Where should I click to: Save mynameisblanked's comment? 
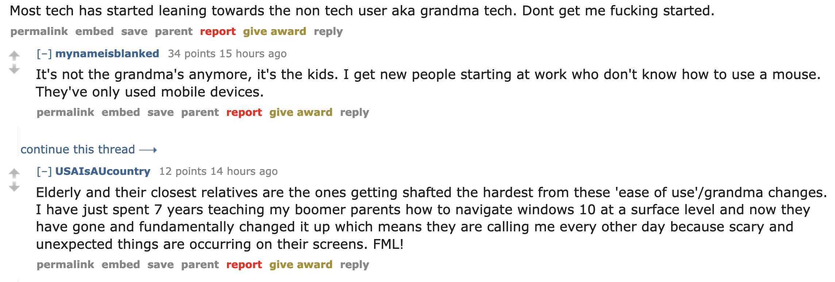pos(160,113)
